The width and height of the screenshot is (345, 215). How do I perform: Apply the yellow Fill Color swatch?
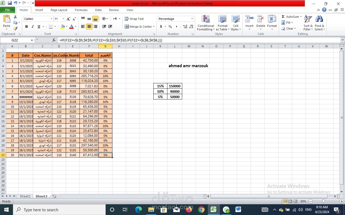[x=63, y=27]
